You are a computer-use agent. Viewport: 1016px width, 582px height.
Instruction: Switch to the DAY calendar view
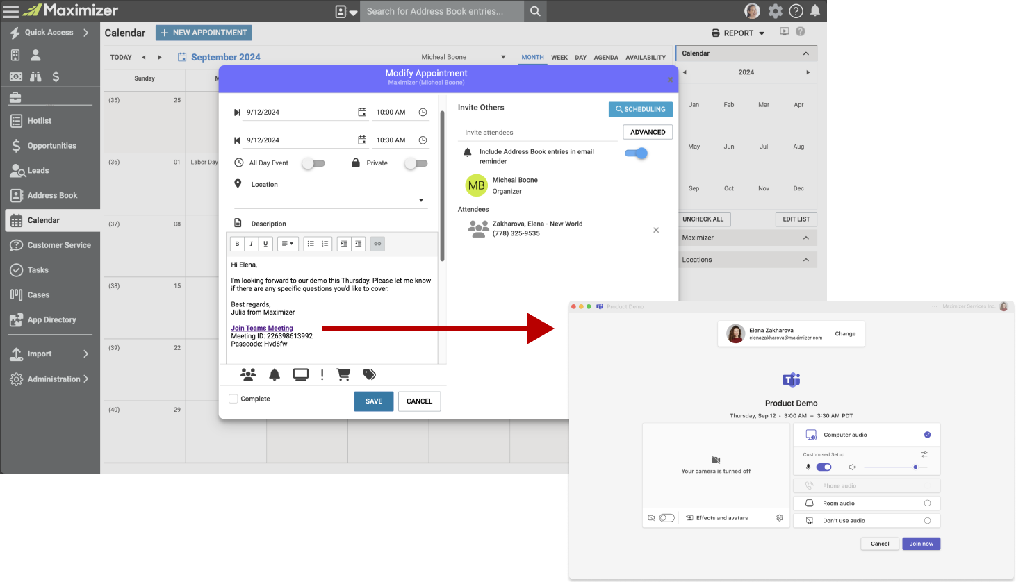581,58
